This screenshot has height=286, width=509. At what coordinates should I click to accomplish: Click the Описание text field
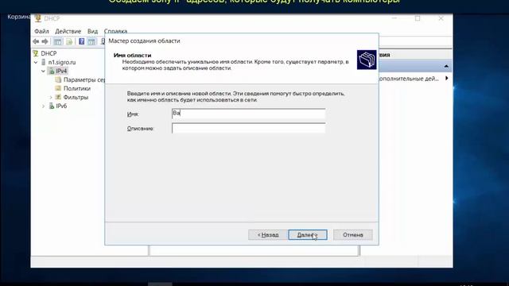248,128
